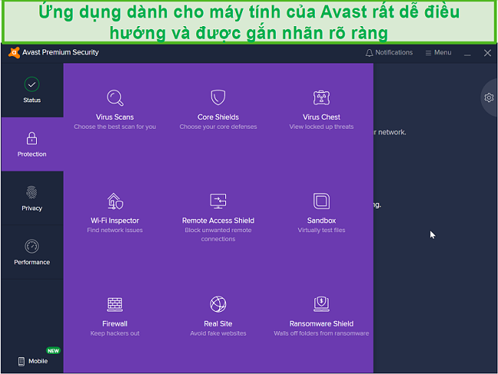Open the Mobile section label
The width and height of the screenshot is (498, 374).
38,361
